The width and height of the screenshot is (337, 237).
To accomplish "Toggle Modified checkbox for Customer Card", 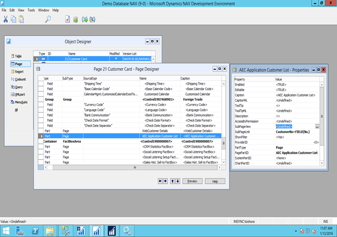I will pos(116,59).
